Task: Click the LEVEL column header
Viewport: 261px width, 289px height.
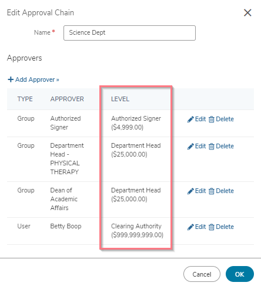Action: (x=120, y=99)
